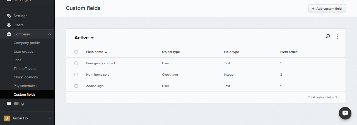357x125 pixels.
Task: Click the Jason Ho avatar icon
Action: pyautogui.click(x=7, y=118)
